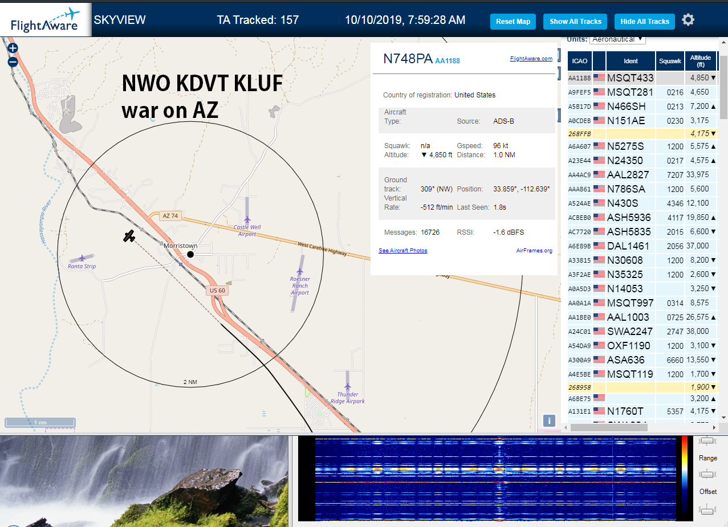Zoom out with the map minus button

(x=13, y=62)
